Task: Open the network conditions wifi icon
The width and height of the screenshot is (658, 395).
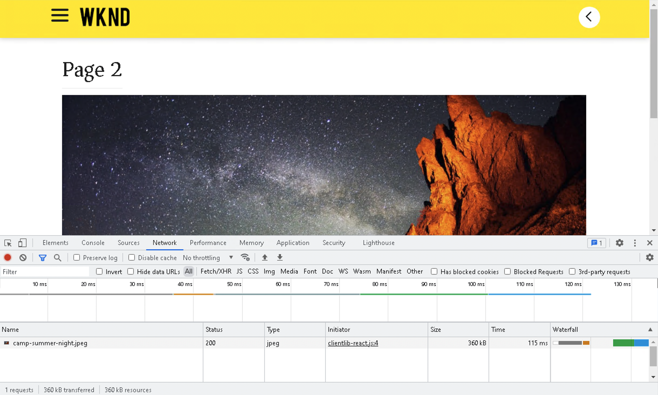Action: [x=245, y=257]
